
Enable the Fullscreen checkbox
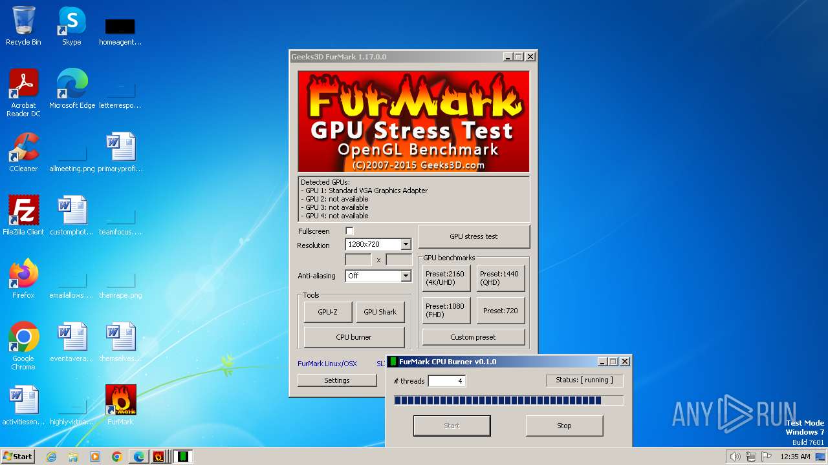(349, 231)
